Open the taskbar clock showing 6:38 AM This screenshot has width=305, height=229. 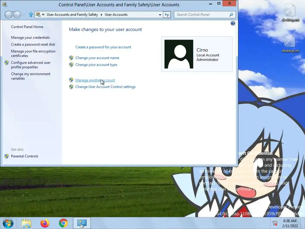290,223
